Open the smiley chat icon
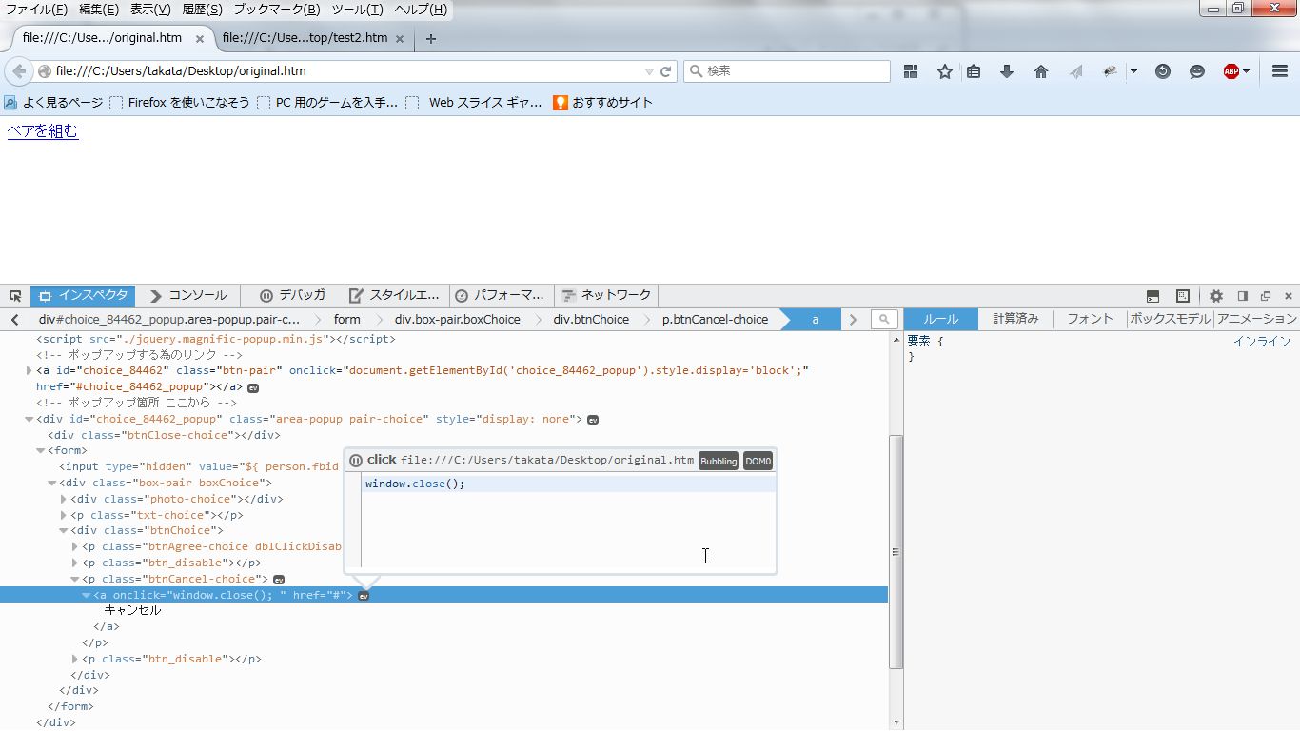 coord(1197,71)
